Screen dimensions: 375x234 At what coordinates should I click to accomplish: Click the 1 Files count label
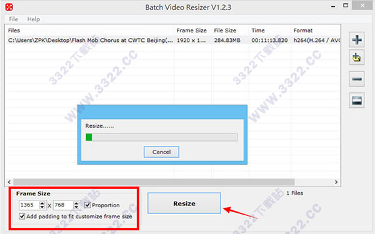294,193
